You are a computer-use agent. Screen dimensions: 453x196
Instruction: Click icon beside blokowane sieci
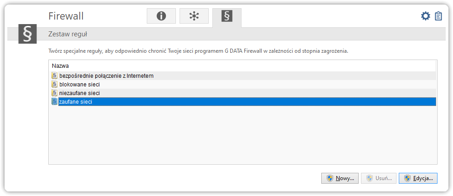54,85
